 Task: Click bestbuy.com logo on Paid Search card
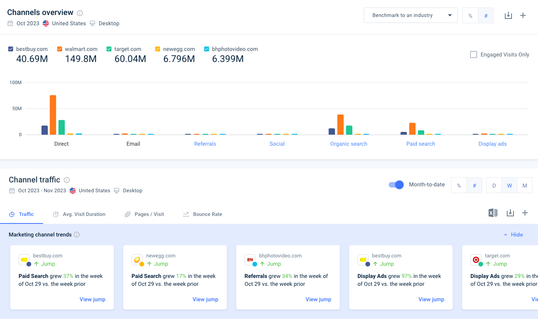click(24, 260)
